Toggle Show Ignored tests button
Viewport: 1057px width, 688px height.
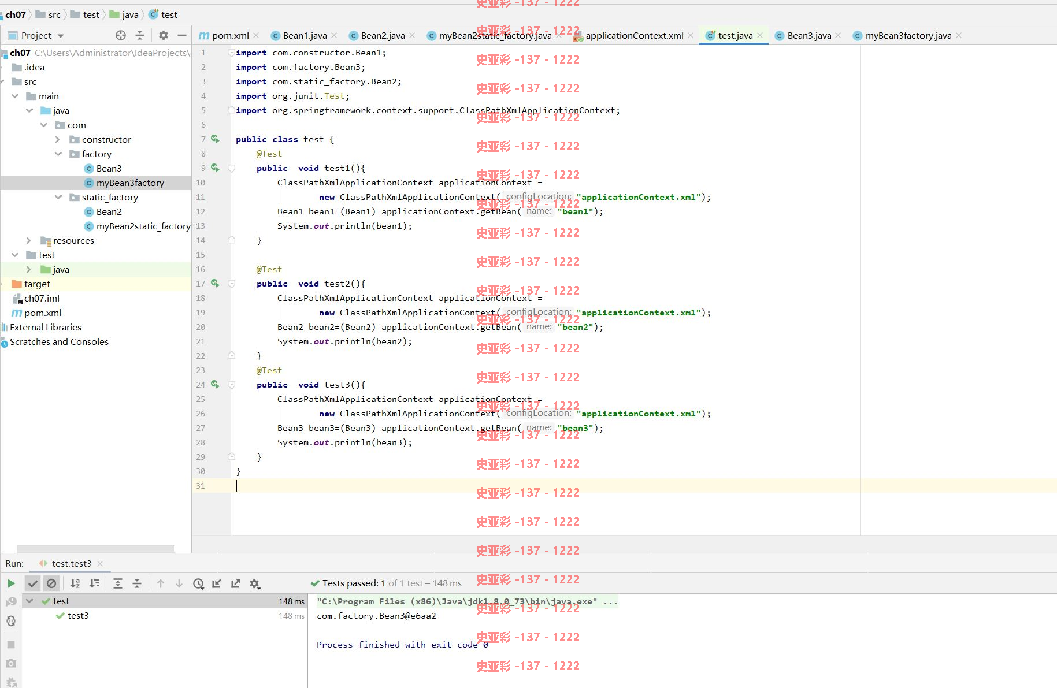pyautogui.click(x=51, y=583)
